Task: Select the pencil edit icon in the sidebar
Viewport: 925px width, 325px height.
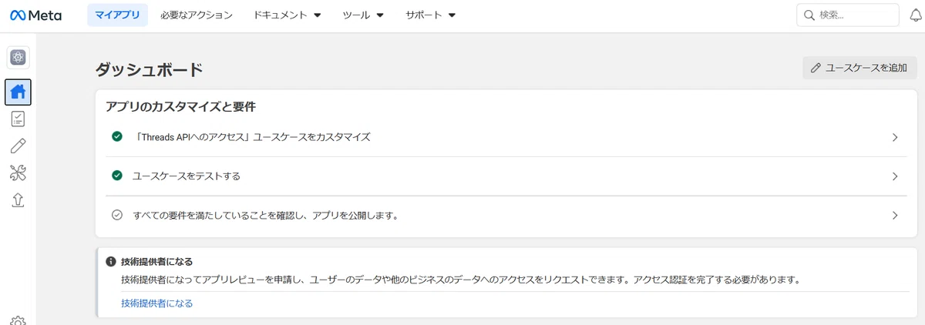Action: (18, 146)
